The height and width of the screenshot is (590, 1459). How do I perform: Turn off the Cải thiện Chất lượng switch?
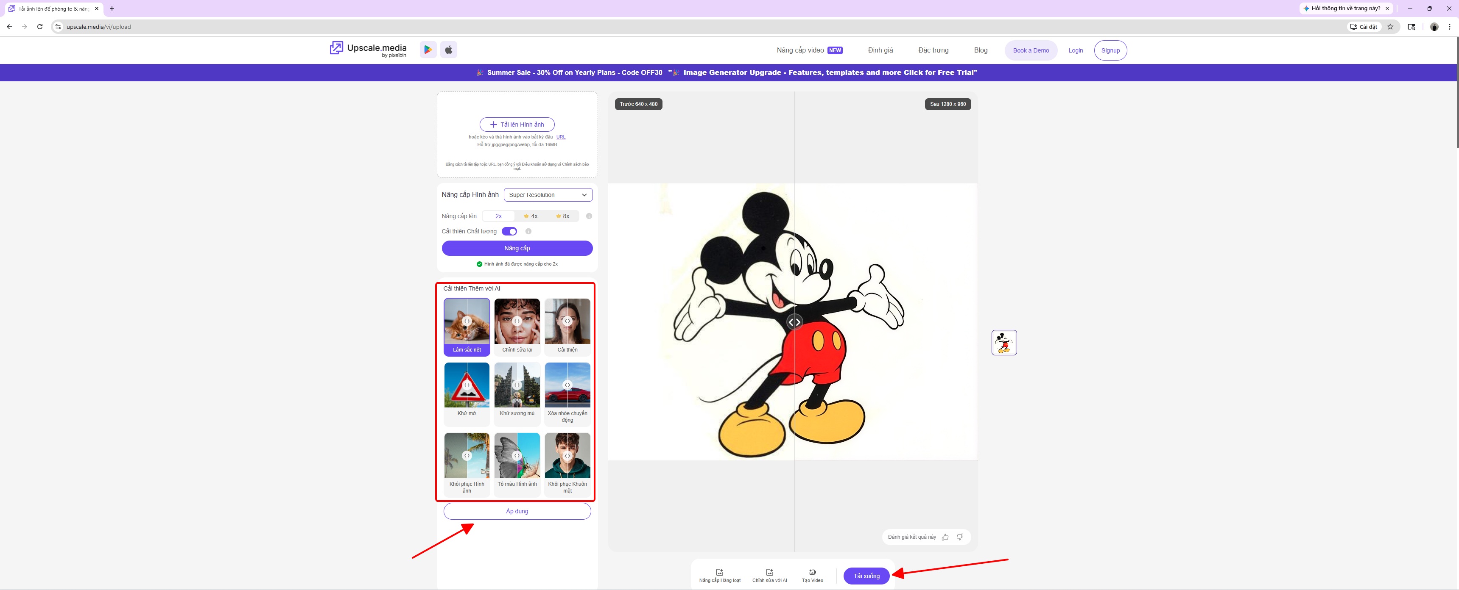(x=509, y=231)
